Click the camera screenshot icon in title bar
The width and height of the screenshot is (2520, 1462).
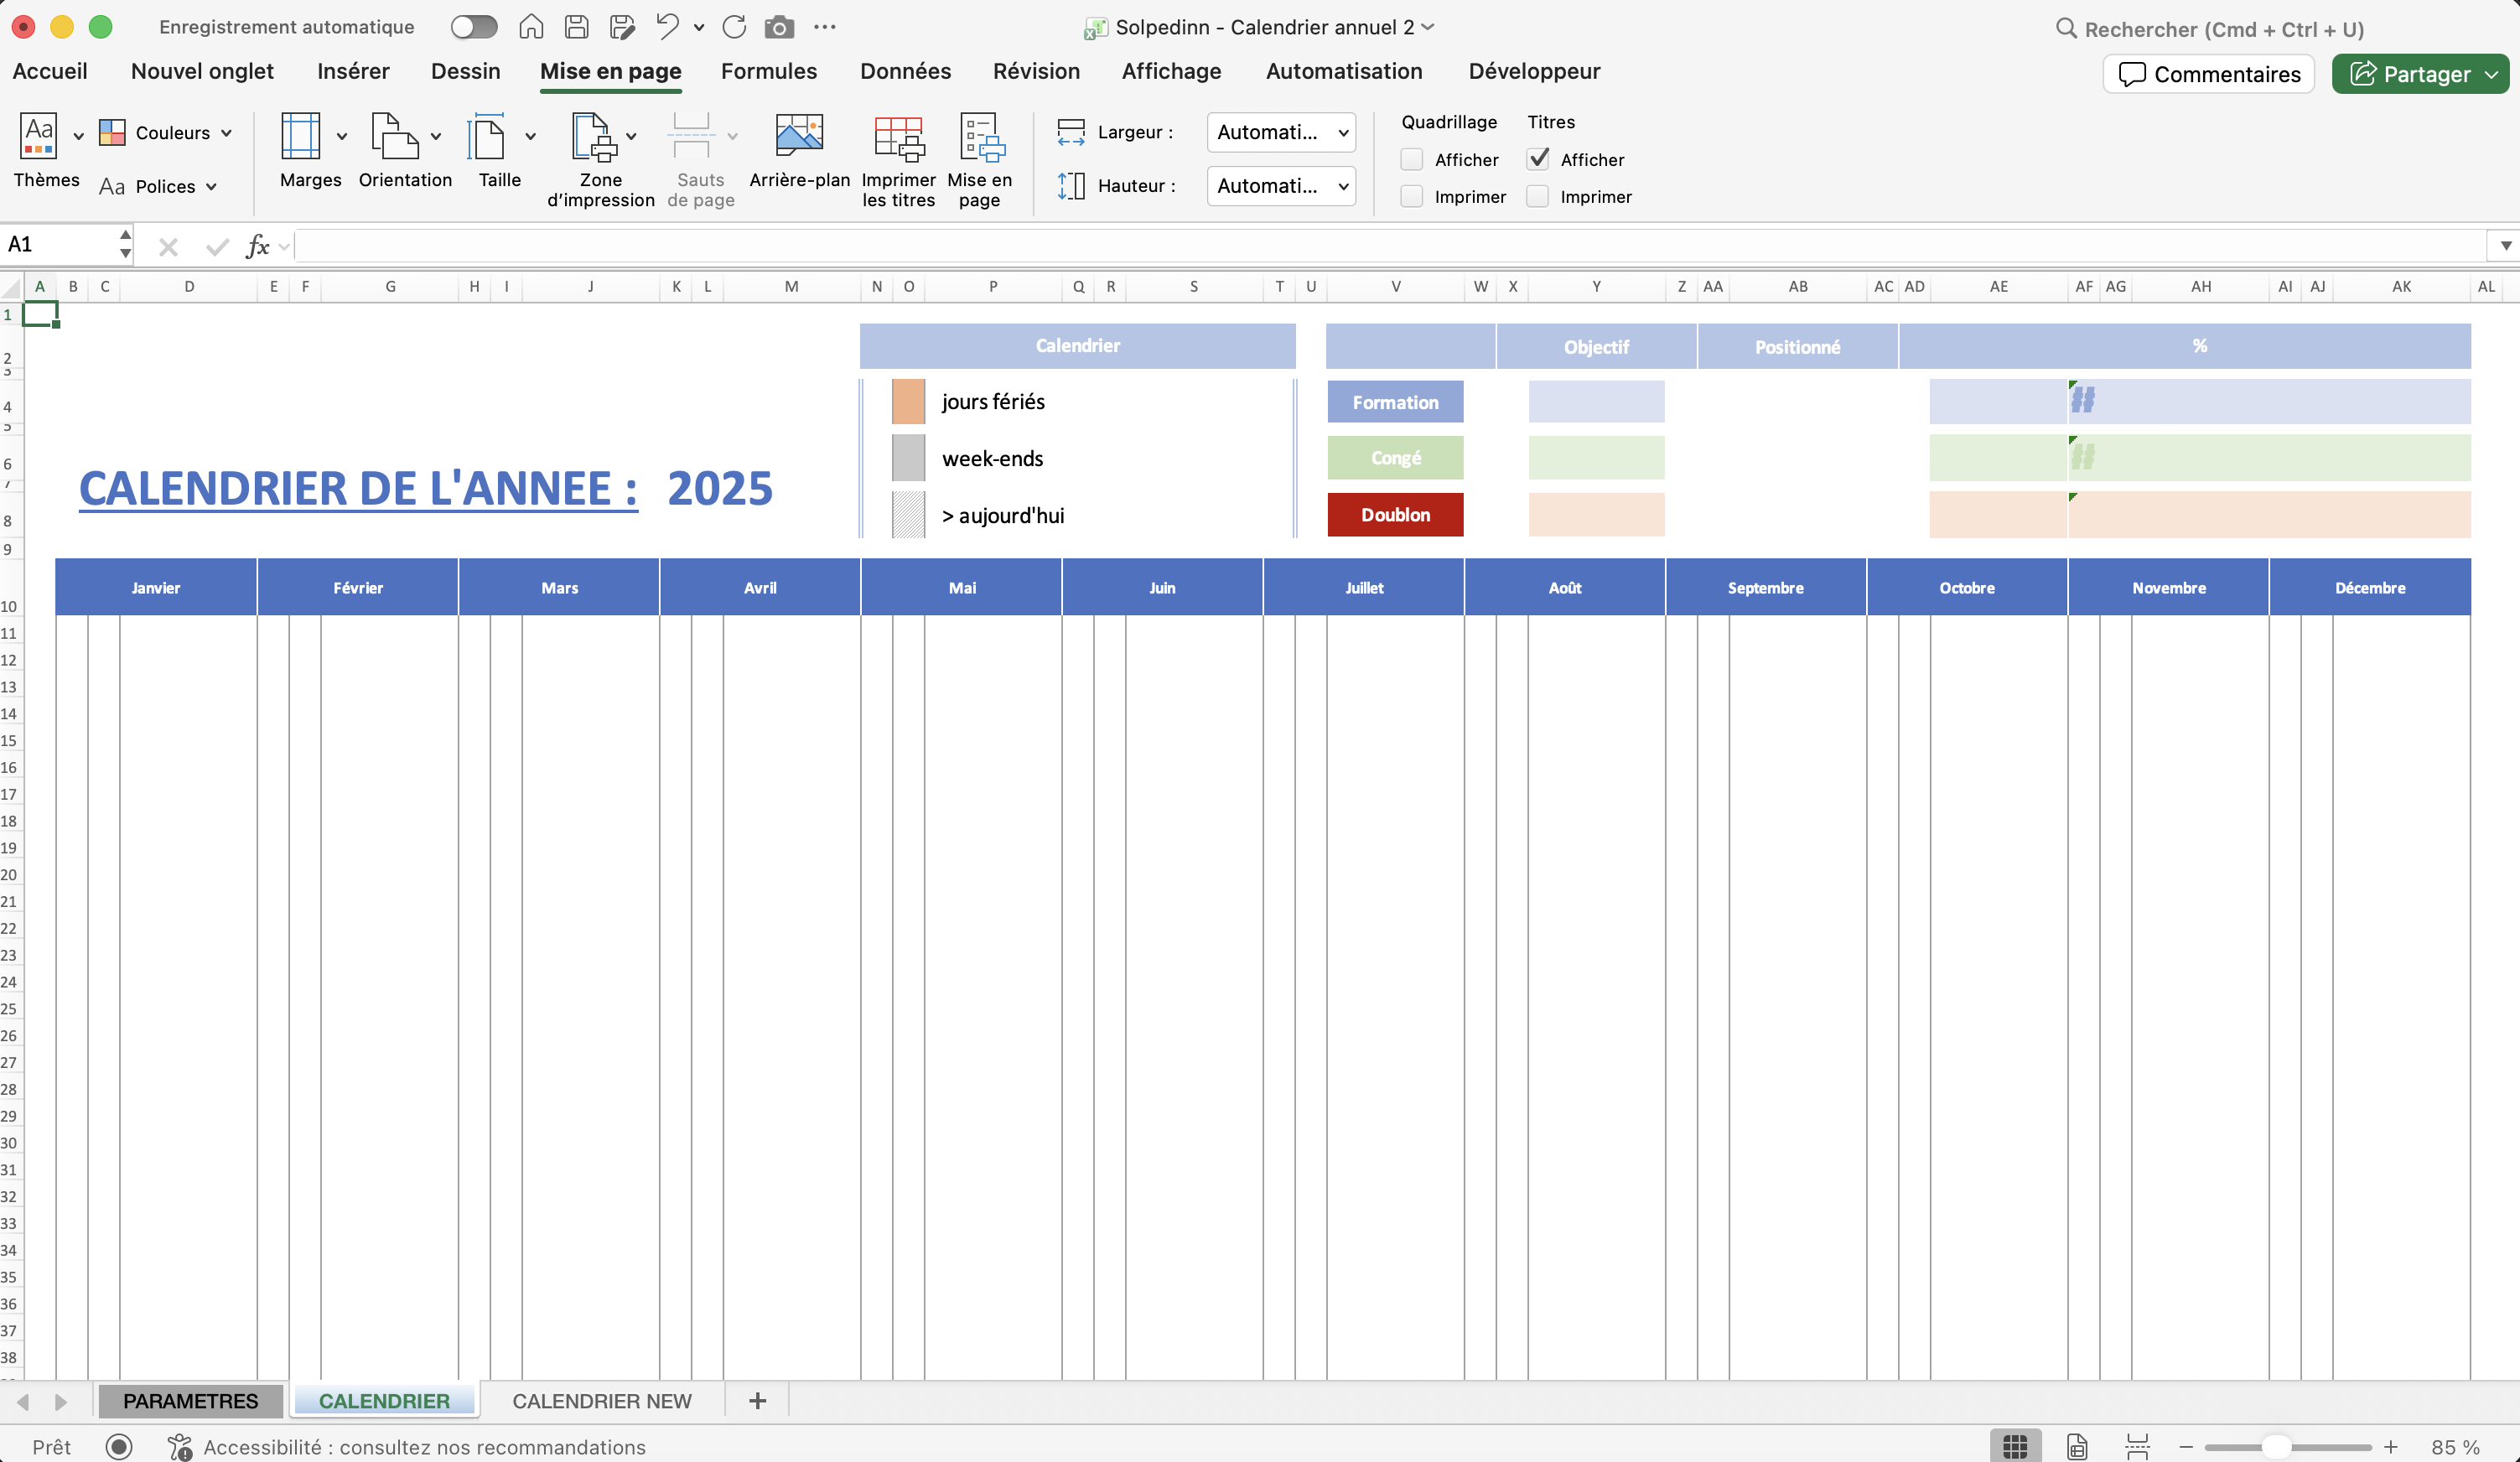pos(779,27)
